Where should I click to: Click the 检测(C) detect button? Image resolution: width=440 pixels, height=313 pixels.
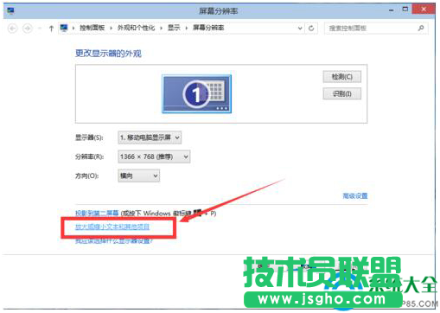tap(341, 77)
